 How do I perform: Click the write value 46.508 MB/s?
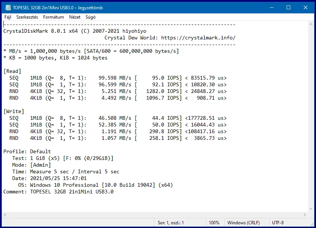point(115,118)
